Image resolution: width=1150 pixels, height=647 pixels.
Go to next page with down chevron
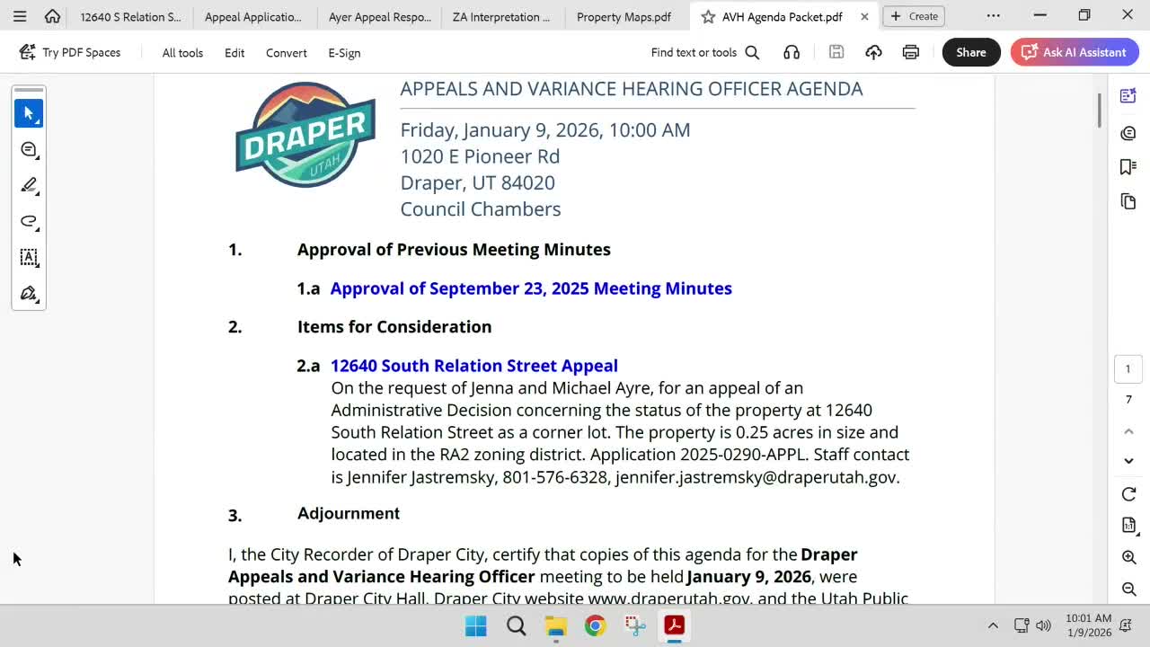coord(1129,461)
